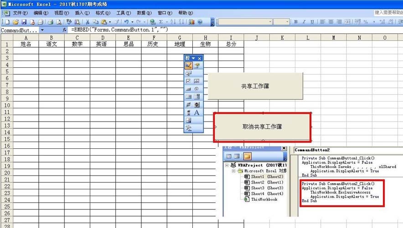
Task: Click the formula bar input
Action: tap(235, 30)
